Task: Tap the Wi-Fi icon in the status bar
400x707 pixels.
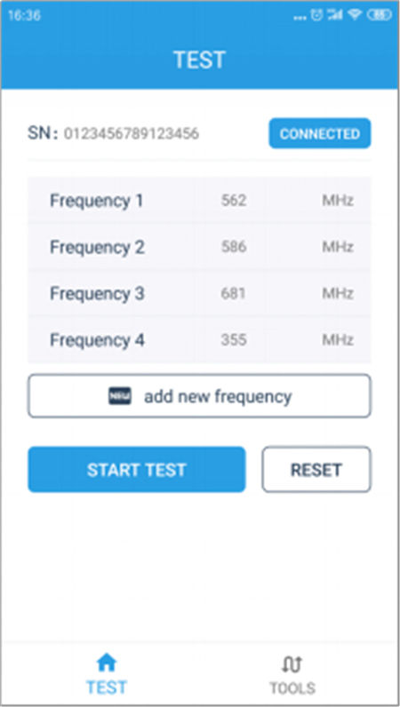Action: click(356, 15)
